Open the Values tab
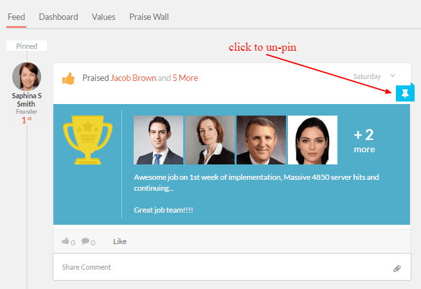 pyautogui.click(x=103, y=17)
